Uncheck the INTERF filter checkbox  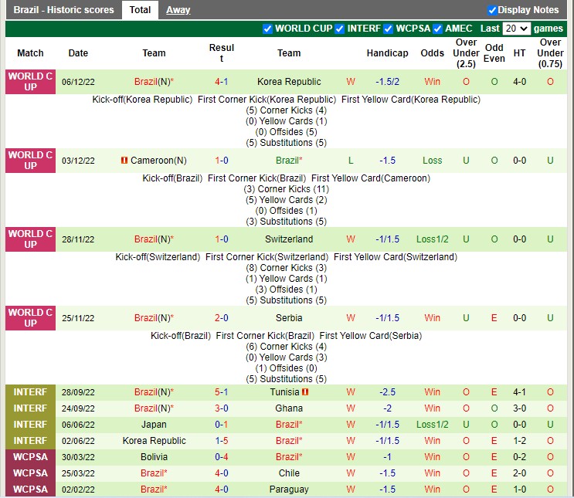click(340, 29)
